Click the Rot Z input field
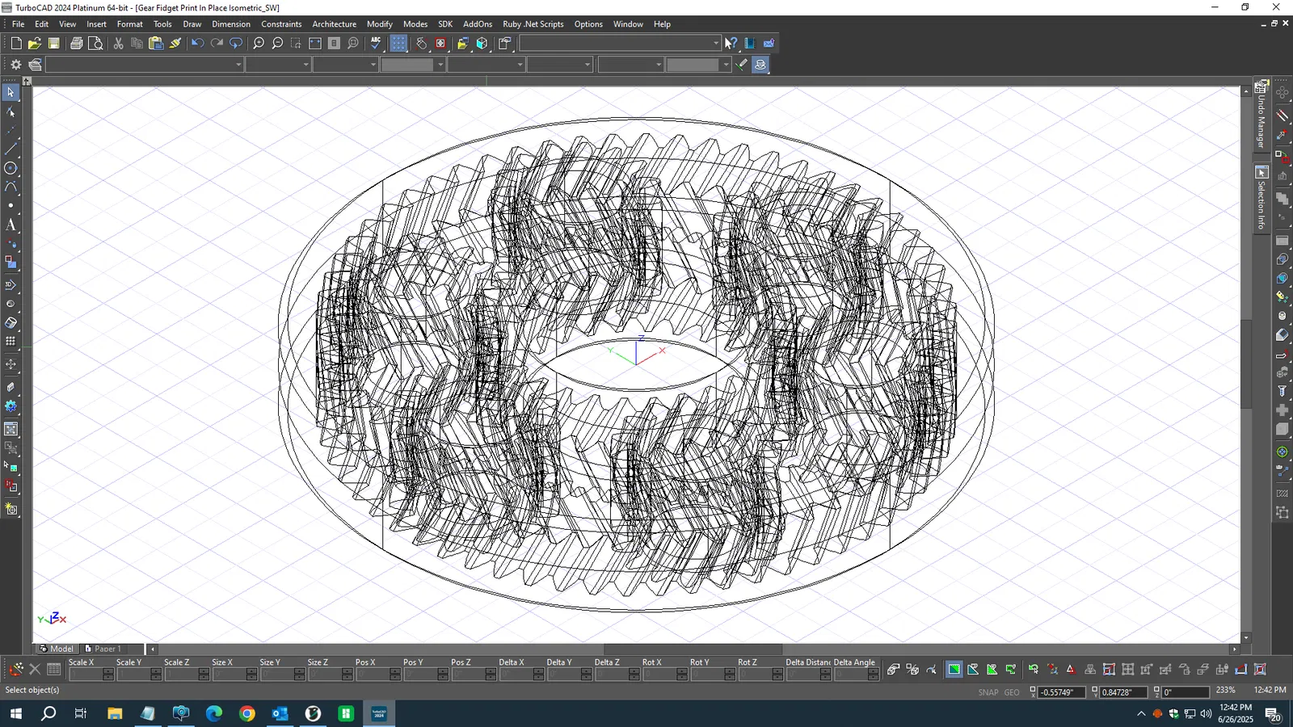This screenshot has height=727, width=1293. tap(755, 674)
